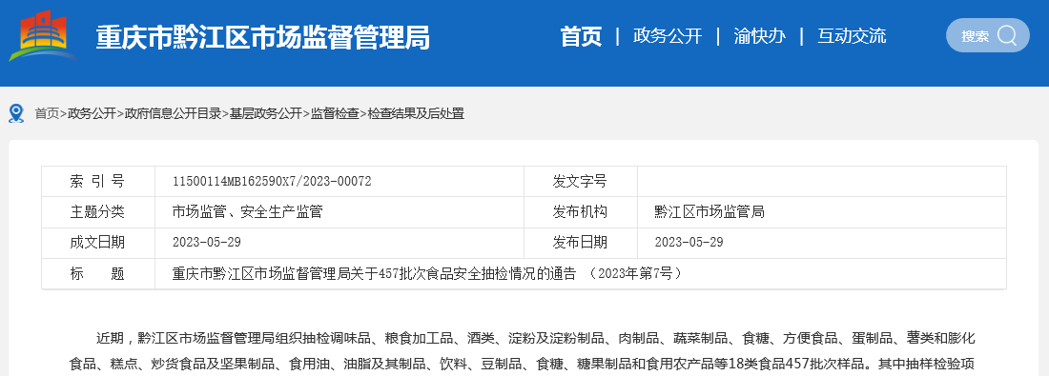Select index number 11500114MB162590X7/2023-00072
The width and height of the screenshot is (1049, 376).
click(272, 182)
